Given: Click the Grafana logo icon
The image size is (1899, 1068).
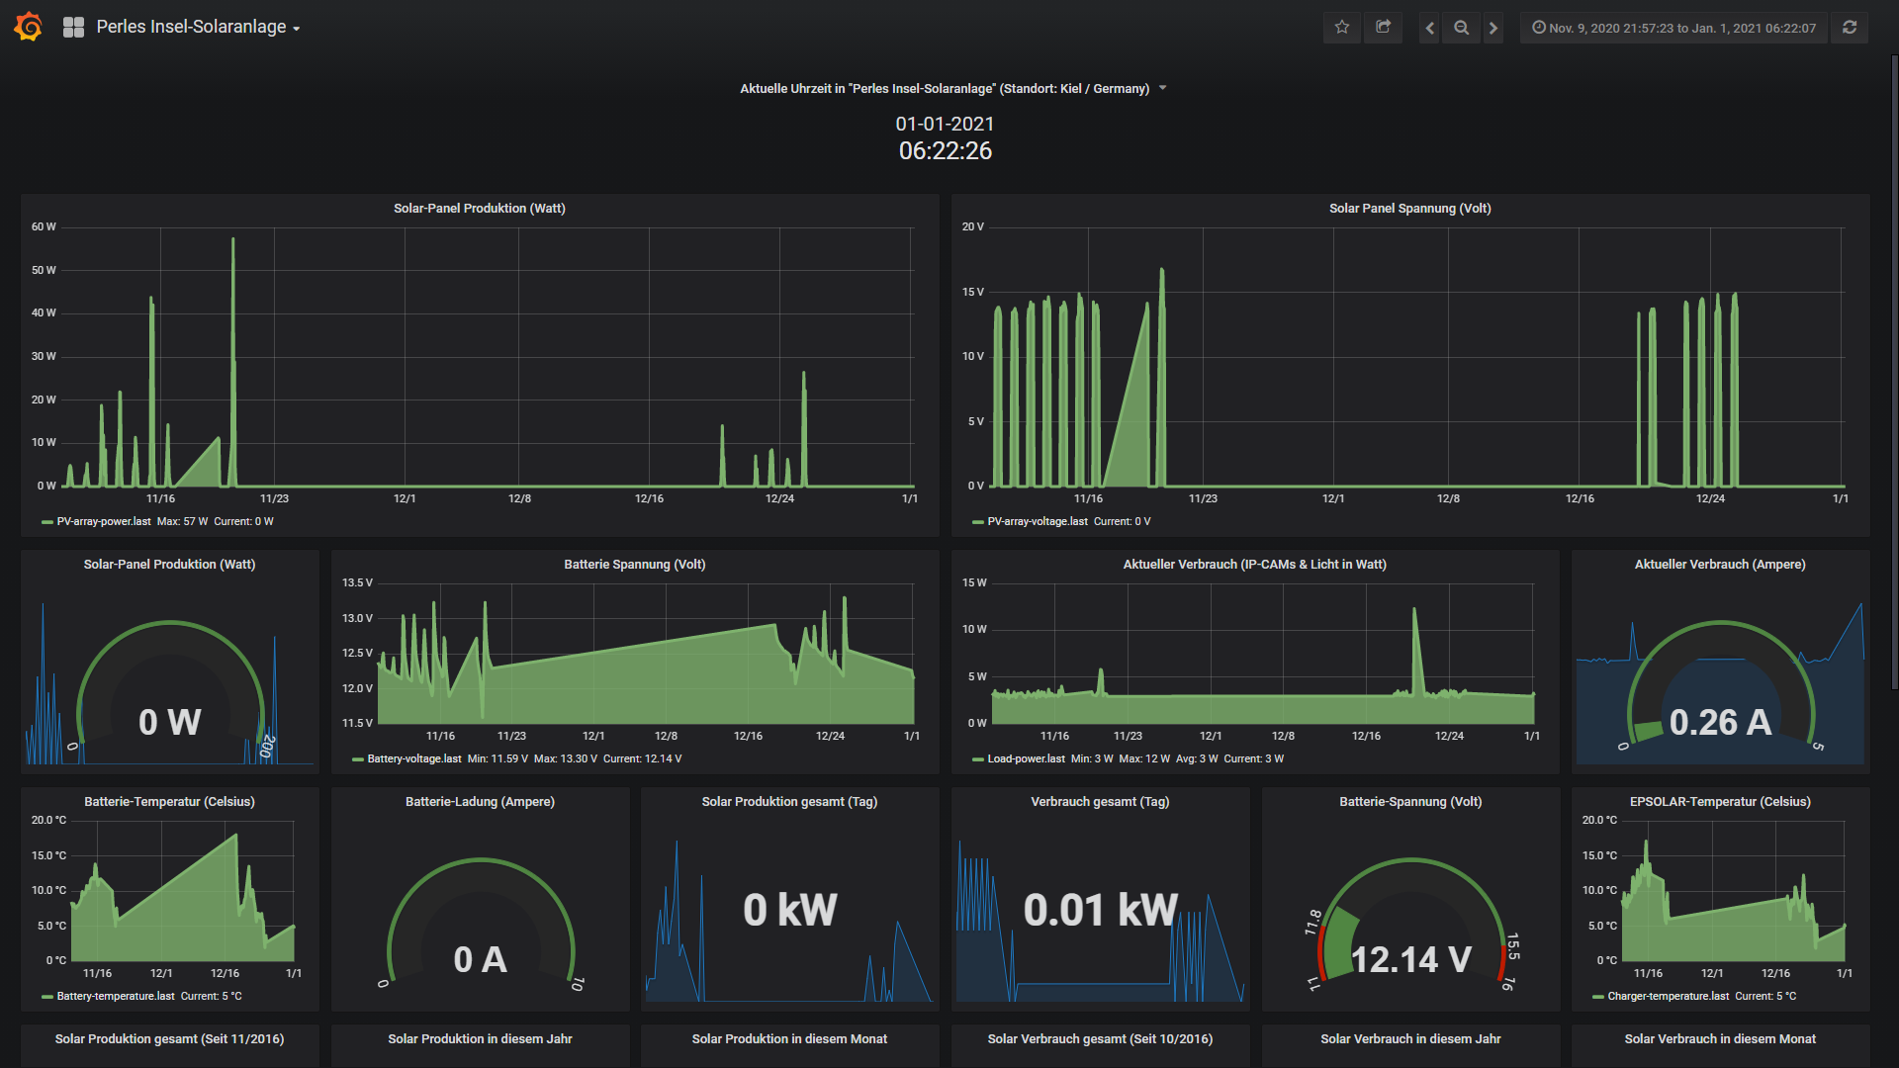Looking at the screenshot, I should pos(28,27).
